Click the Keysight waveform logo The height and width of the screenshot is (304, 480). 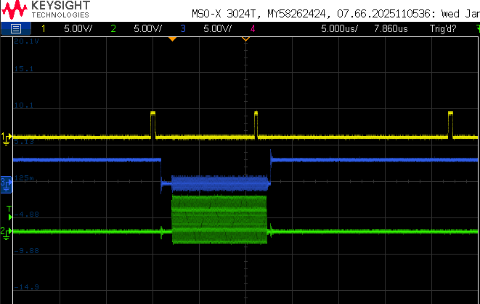point(15,9)
